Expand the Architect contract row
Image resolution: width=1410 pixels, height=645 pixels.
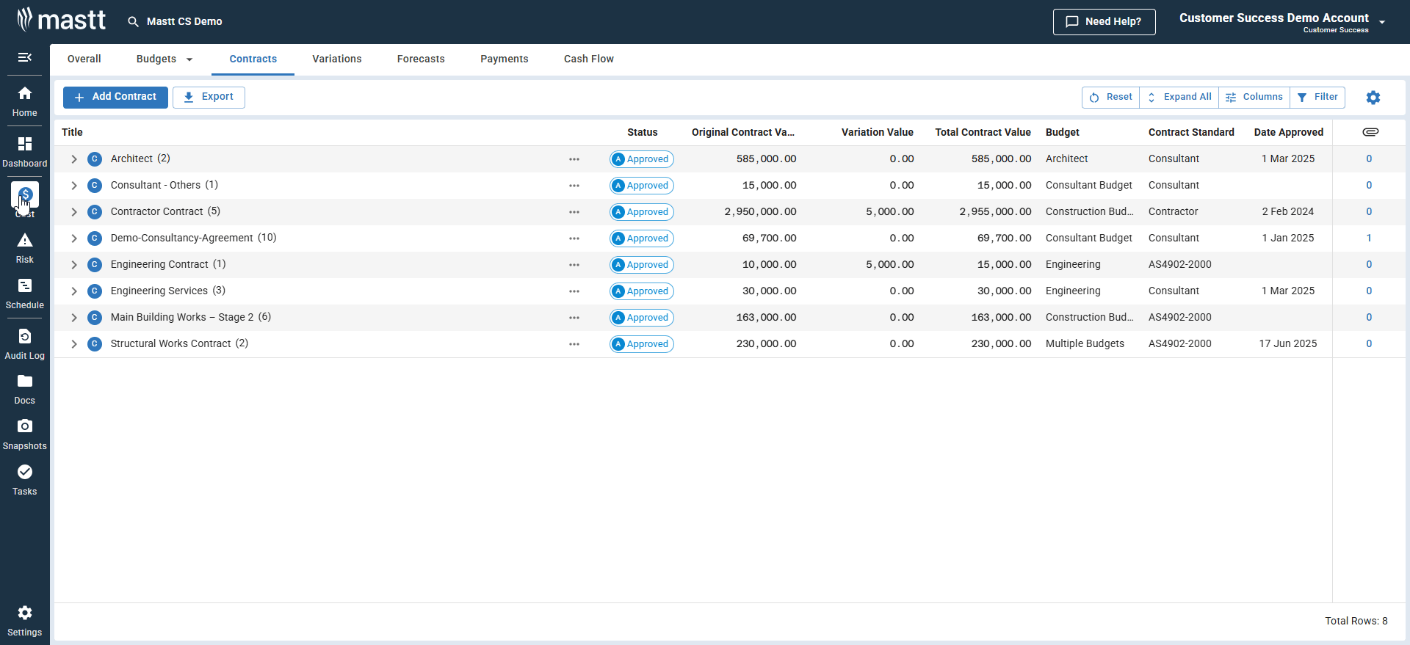[x=74, y=159]
